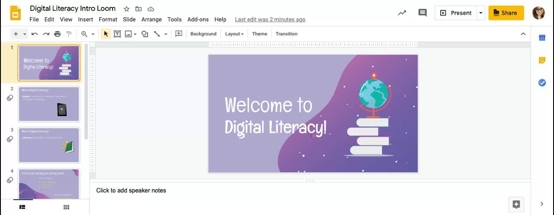Click the yellow Share button

tap(506, 13)
